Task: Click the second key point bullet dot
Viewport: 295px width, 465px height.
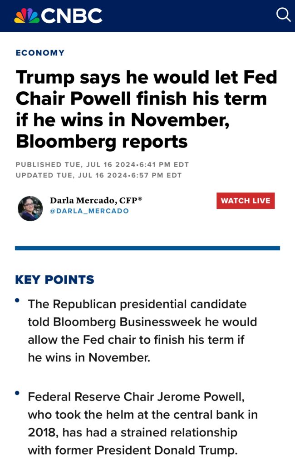Action: coord(17,393)
